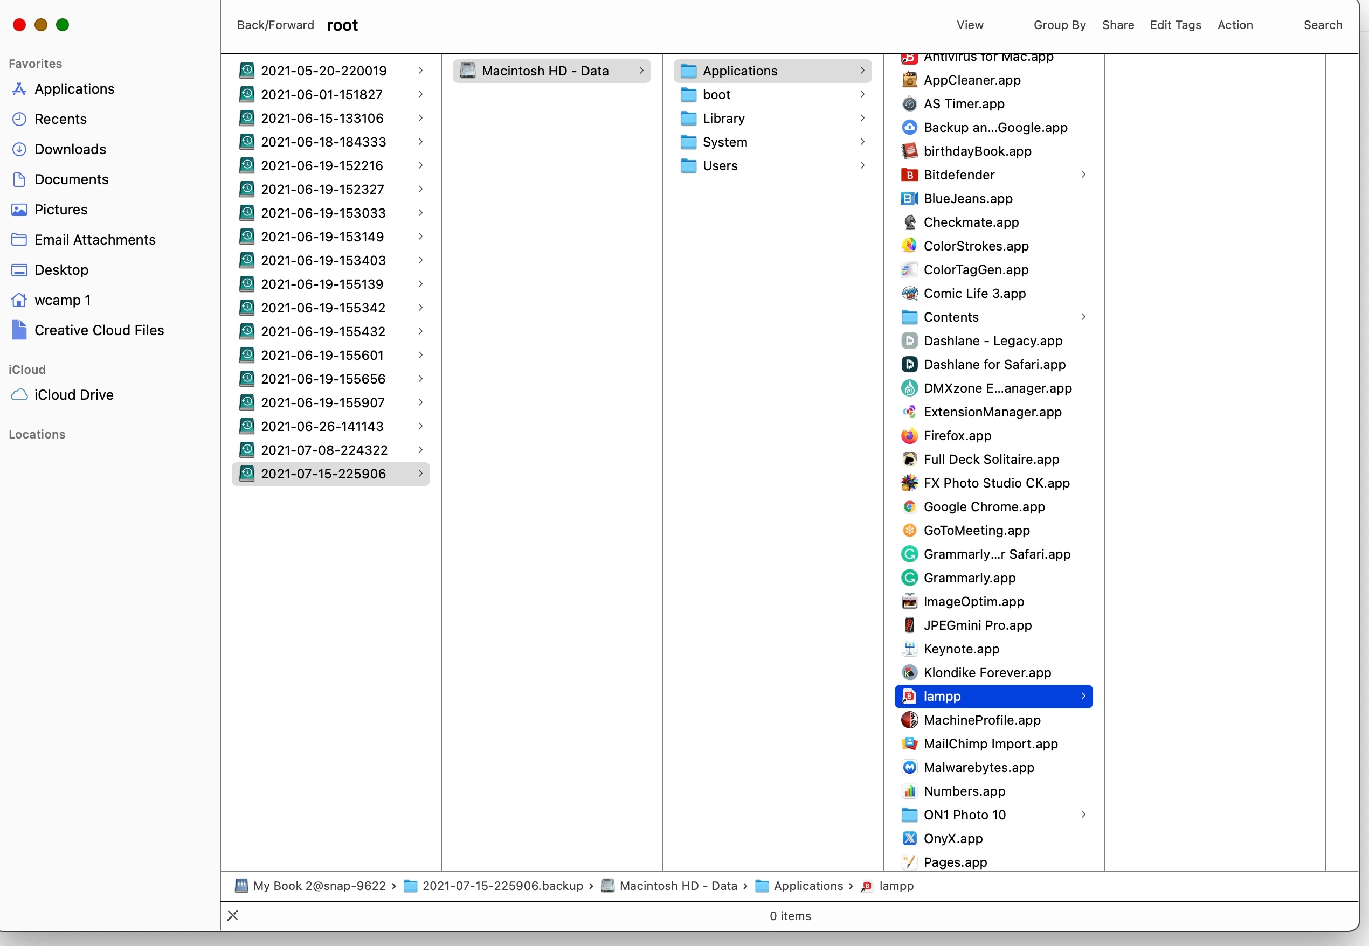Expand the Library folder chevron
This screenshot has height=946, width=1369.
[862, 118]
